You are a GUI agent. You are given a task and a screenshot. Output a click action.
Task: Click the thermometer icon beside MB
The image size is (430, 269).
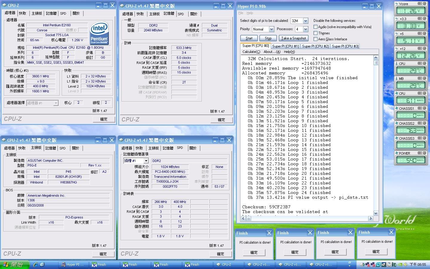pyautogui.click(x=397, y=79)
